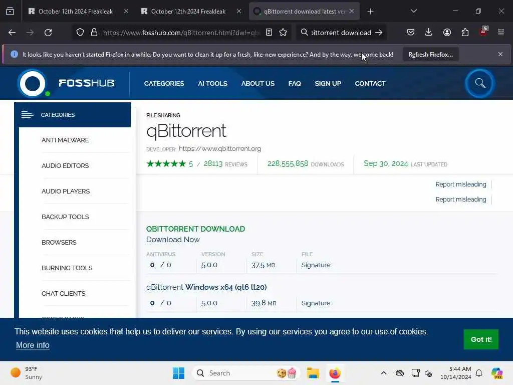Dismiss the Refresh Firefox notification bar
This screenshot has height=385, width=513.
point(500,54)
